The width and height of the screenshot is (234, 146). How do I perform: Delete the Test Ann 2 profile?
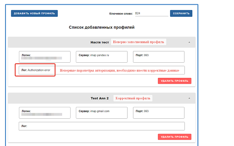[x=175, y=137]
